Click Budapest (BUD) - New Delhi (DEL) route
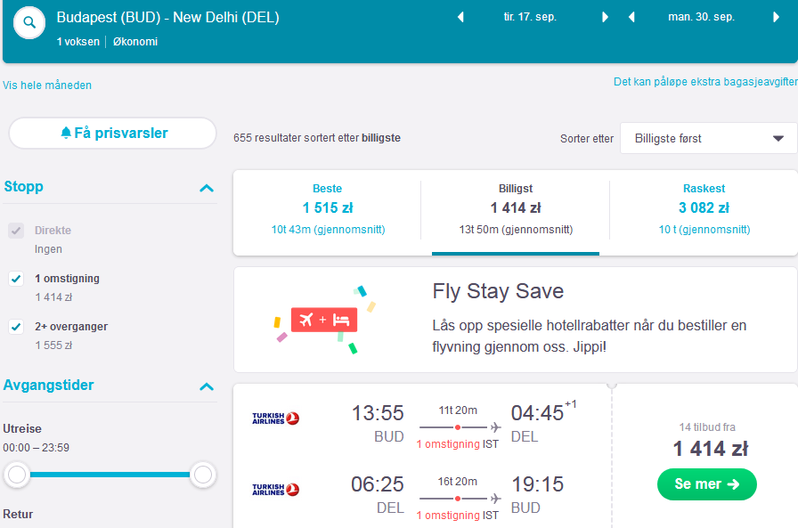Image resolution: width=798 pixels, height=528 pixels. coord(168,17)
